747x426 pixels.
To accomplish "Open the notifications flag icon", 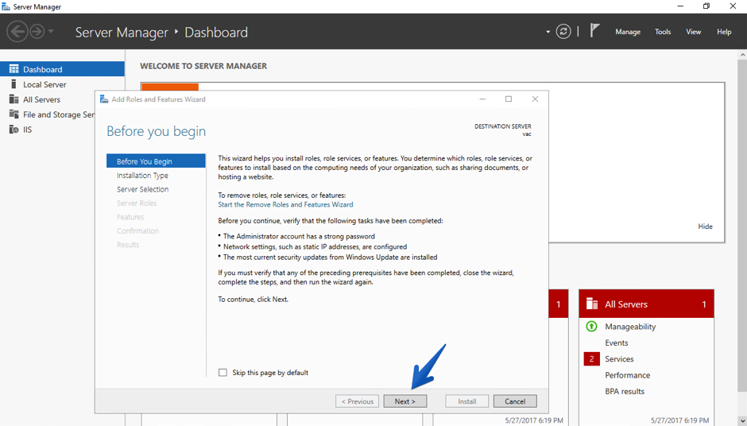I will 594,30.
